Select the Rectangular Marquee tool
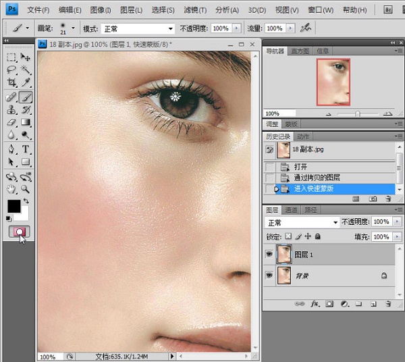Image resolution: width=405 pixels, height=362 pixels. point(11,57)
